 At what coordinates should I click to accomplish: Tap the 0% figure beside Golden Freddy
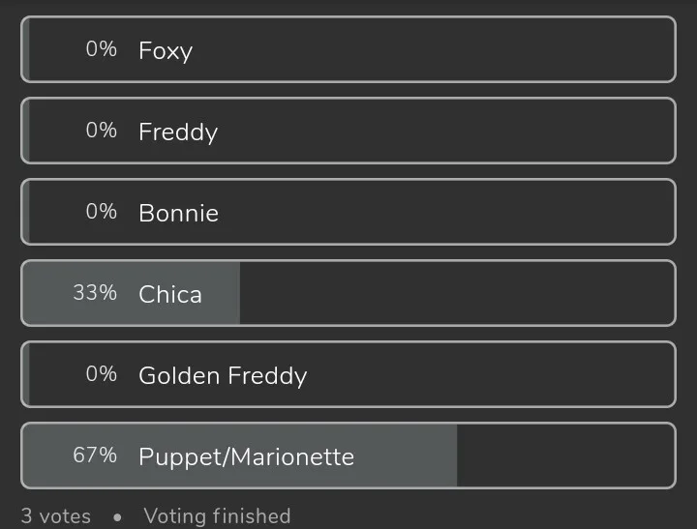pos(101,374)
